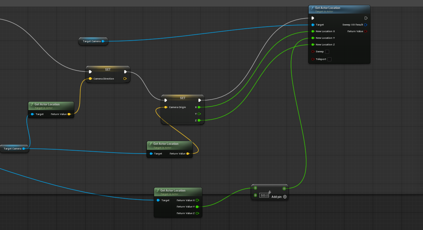The height and width of the screenshot is (230, 423).
Task: Click the New Location Z input pin
Action: click(x=313, y=45)
